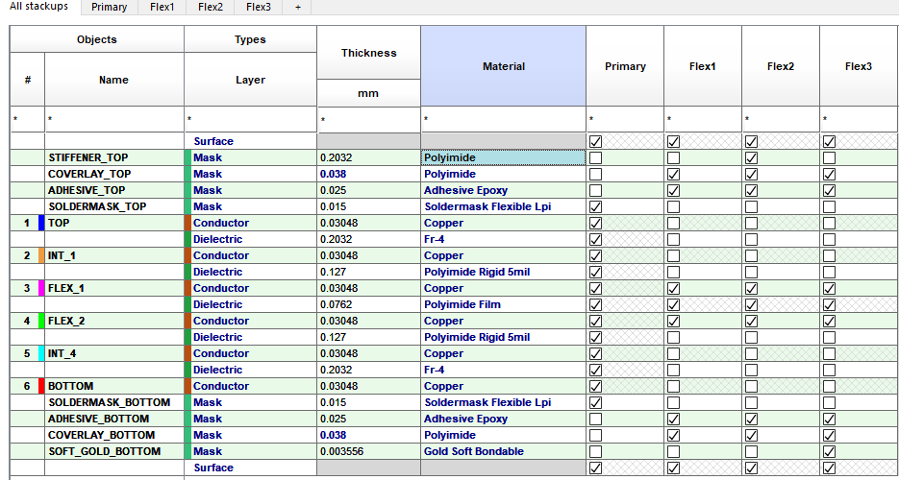Click the Material column header
899x480 pixels.
(x=504, y=66)
